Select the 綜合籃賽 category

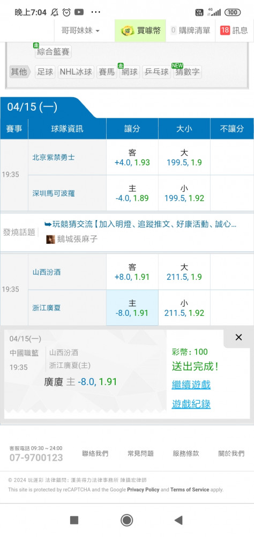click(x=53, y=52)
